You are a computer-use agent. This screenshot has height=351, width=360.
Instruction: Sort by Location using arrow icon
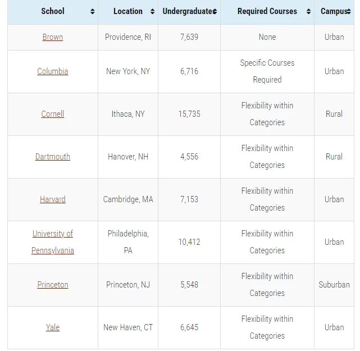coord(152,11)
